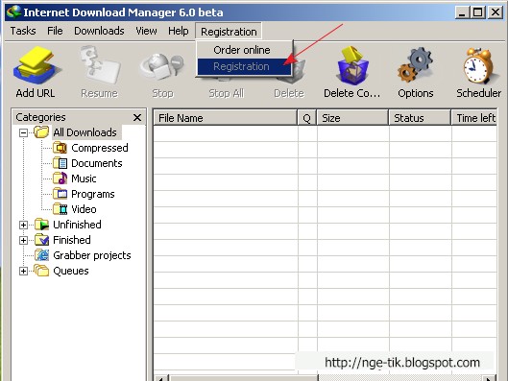Open the File menu

pyautogui.click(x=55, y=31)
